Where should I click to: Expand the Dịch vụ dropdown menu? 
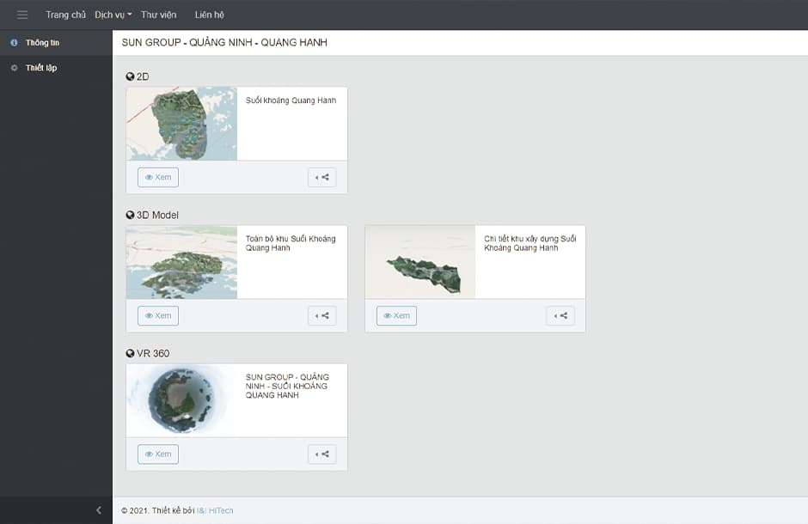click(x=113, y=15)
